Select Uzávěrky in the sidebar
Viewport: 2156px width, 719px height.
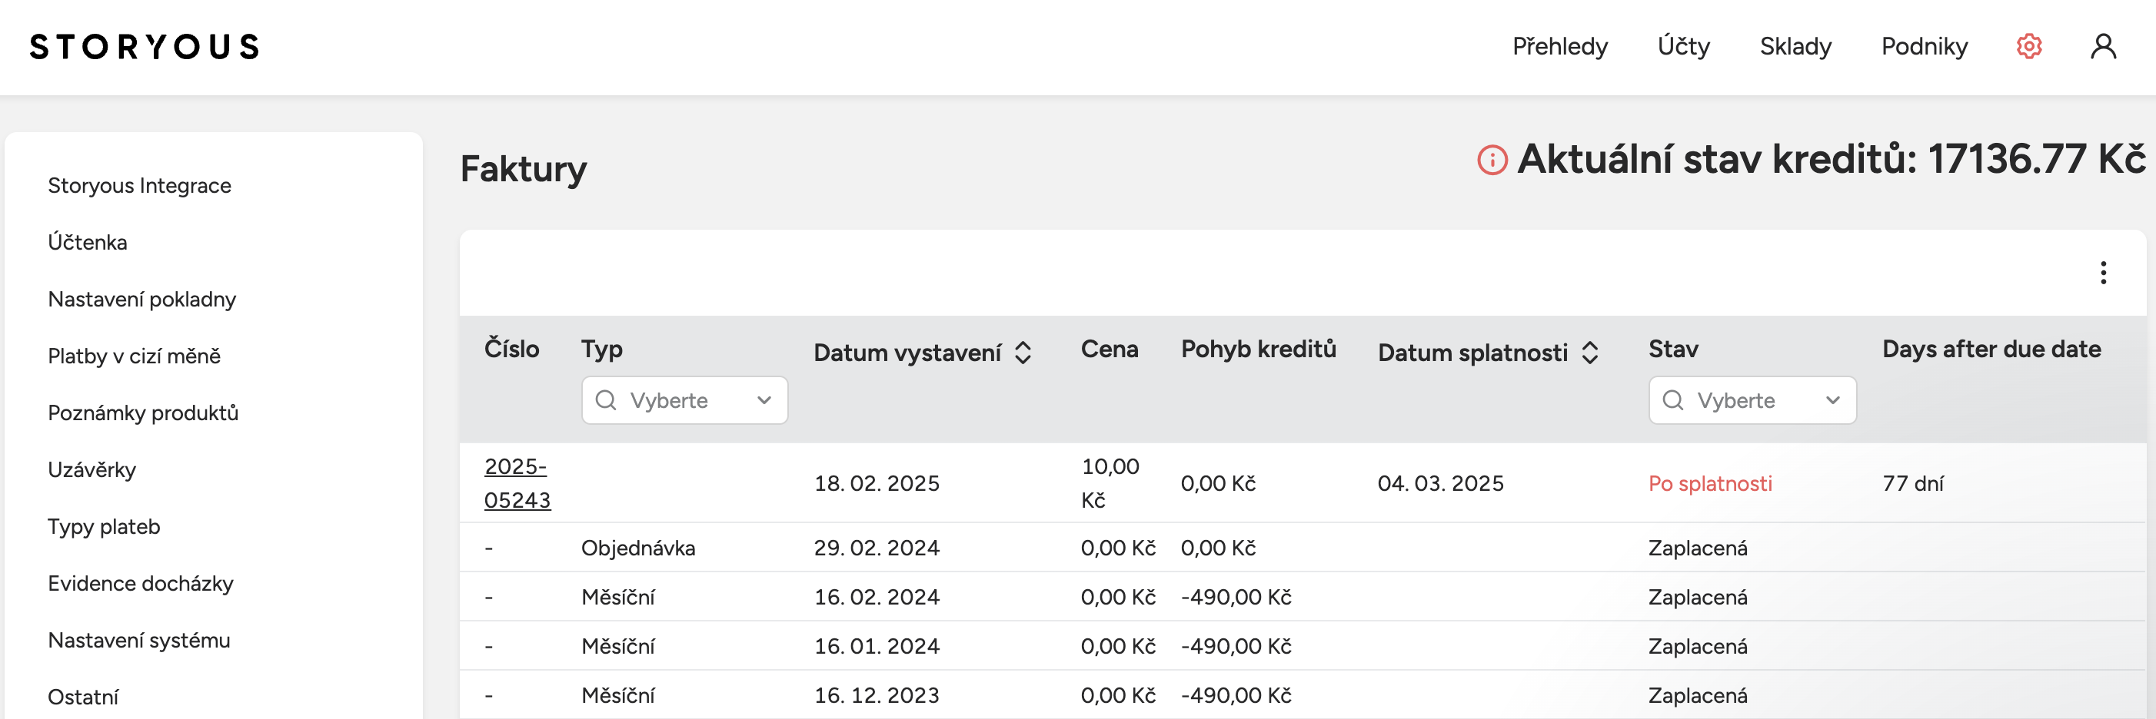click(92, 470)
